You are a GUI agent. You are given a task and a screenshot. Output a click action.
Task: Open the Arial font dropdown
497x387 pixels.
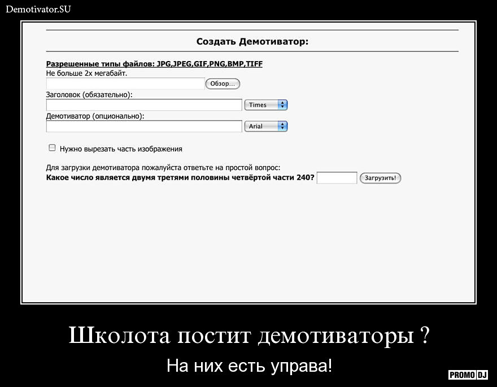(x=265, y=126)
